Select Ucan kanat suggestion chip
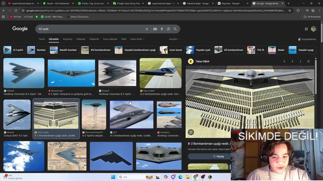Viewport: 323px width, 181px height. 172,50
